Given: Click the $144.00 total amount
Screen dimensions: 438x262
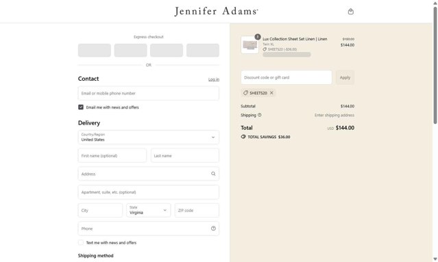Looking at the screenshot, I should [345, 128].
